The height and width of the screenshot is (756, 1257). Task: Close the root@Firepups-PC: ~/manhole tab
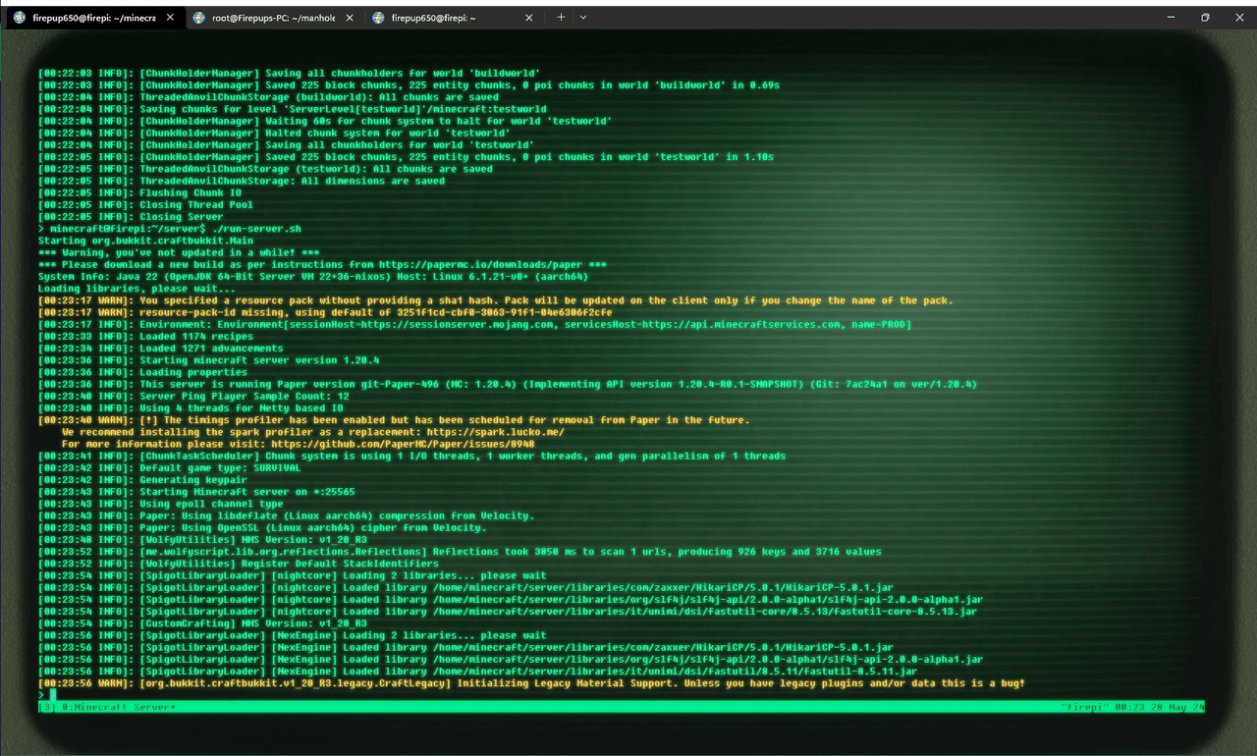click(350, 18)
